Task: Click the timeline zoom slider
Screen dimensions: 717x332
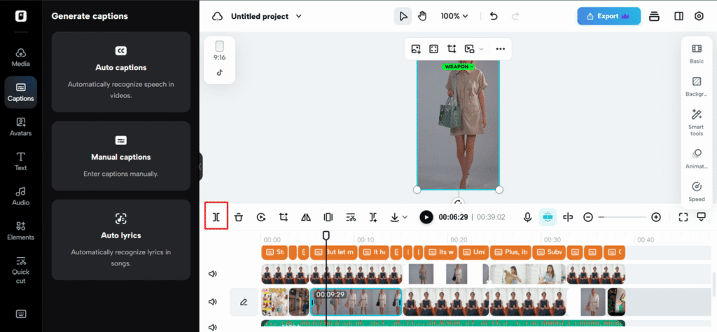Action: click(x=622, y=217)
